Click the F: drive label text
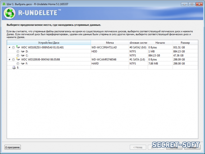Screen dimensions: 205x154 [27, 63]
